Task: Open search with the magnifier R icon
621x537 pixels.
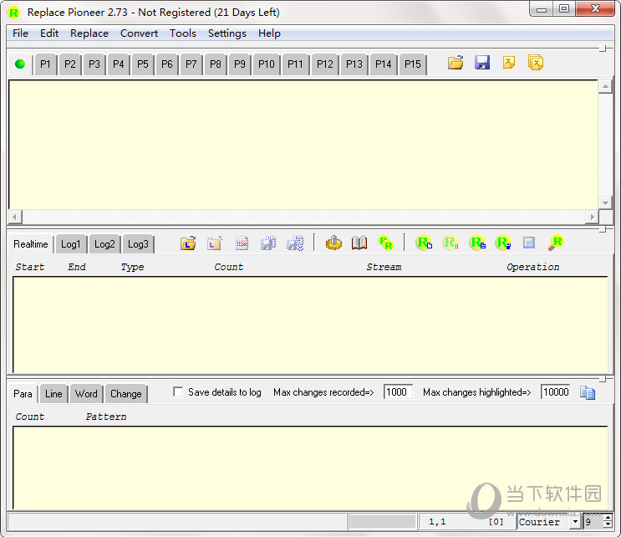Action: [x=555, y=243]
